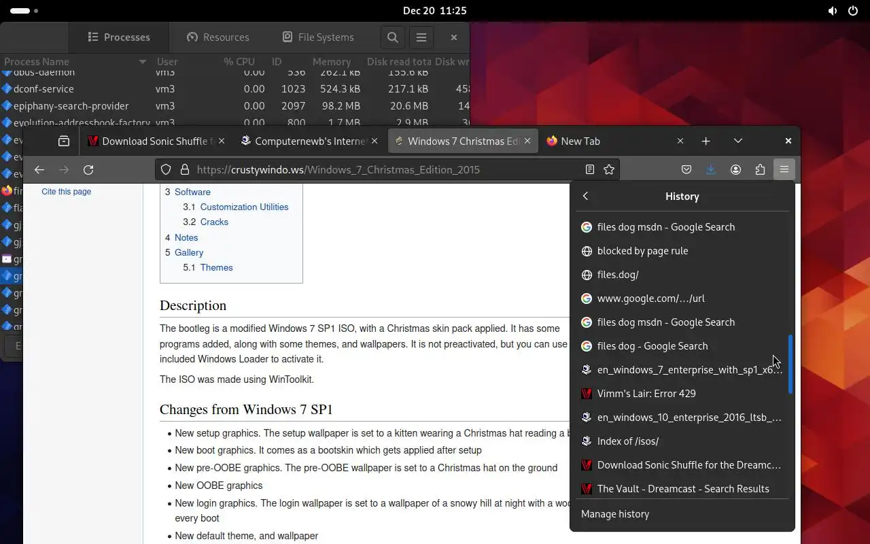
Task: Open Processes tab in System Monitor
Action: pyautogui.click(x=119, y=37)
